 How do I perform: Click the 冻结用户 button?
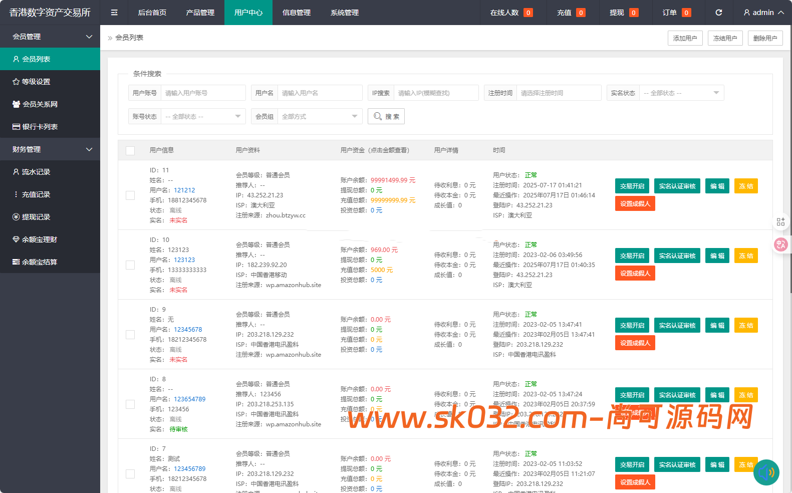(725, 38)
